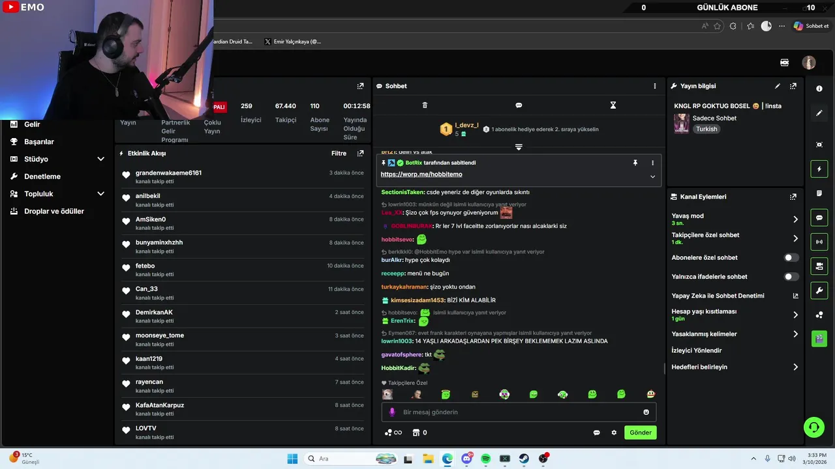This screenshot has height=469, width=835.
Task: Click the speech bubble icon below Sohbet header
Action: point(519,105)
